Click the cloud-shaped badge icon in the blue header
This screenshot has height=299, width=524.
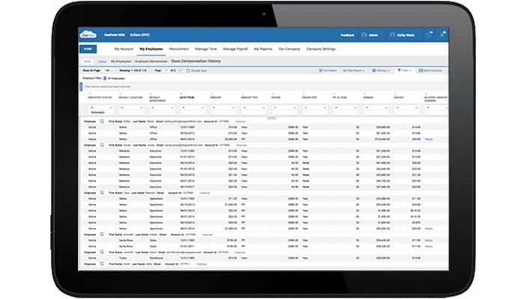[429, 34]
